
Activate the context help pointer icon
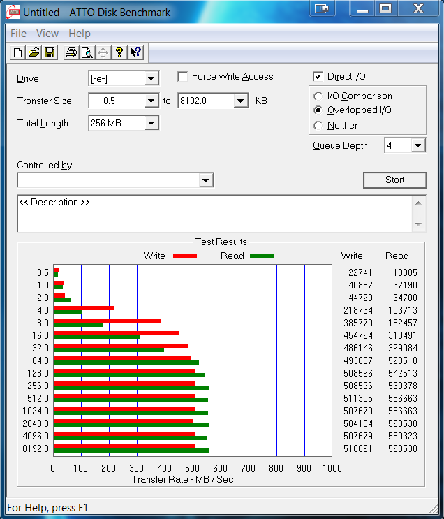135,52
